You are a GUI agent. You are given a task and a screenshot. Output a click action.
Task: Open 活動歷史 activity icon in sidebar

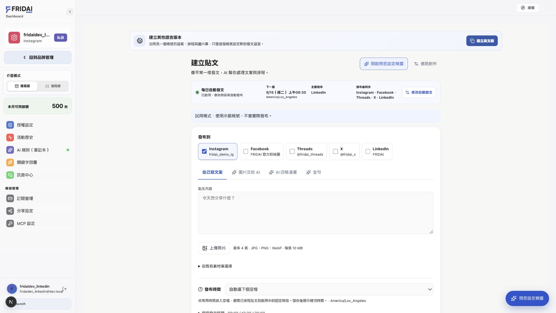click(x=10, y=137)
